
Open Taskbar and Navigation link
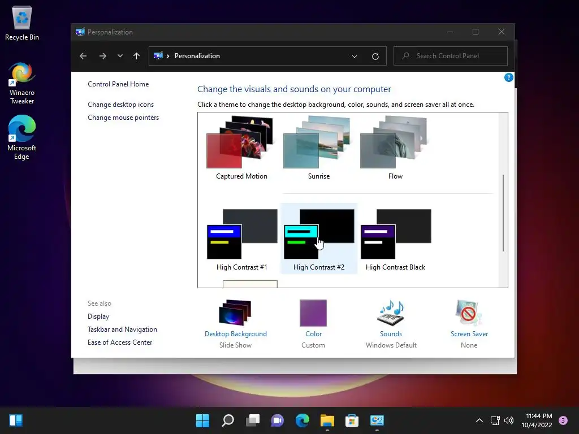pos(122,329)
